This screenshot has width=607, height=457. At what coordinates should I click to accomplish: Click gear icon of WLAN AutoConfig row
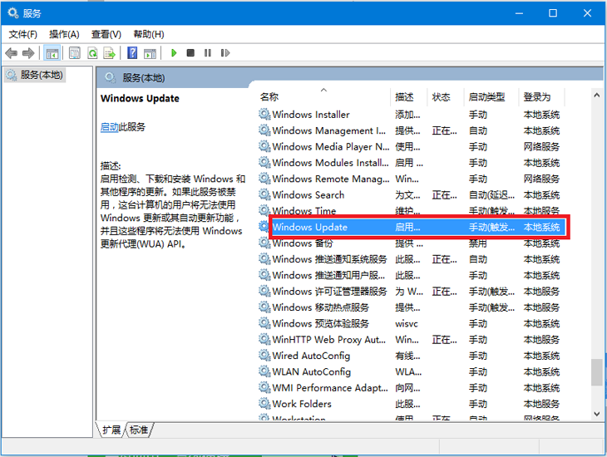[x=264, y=371]
